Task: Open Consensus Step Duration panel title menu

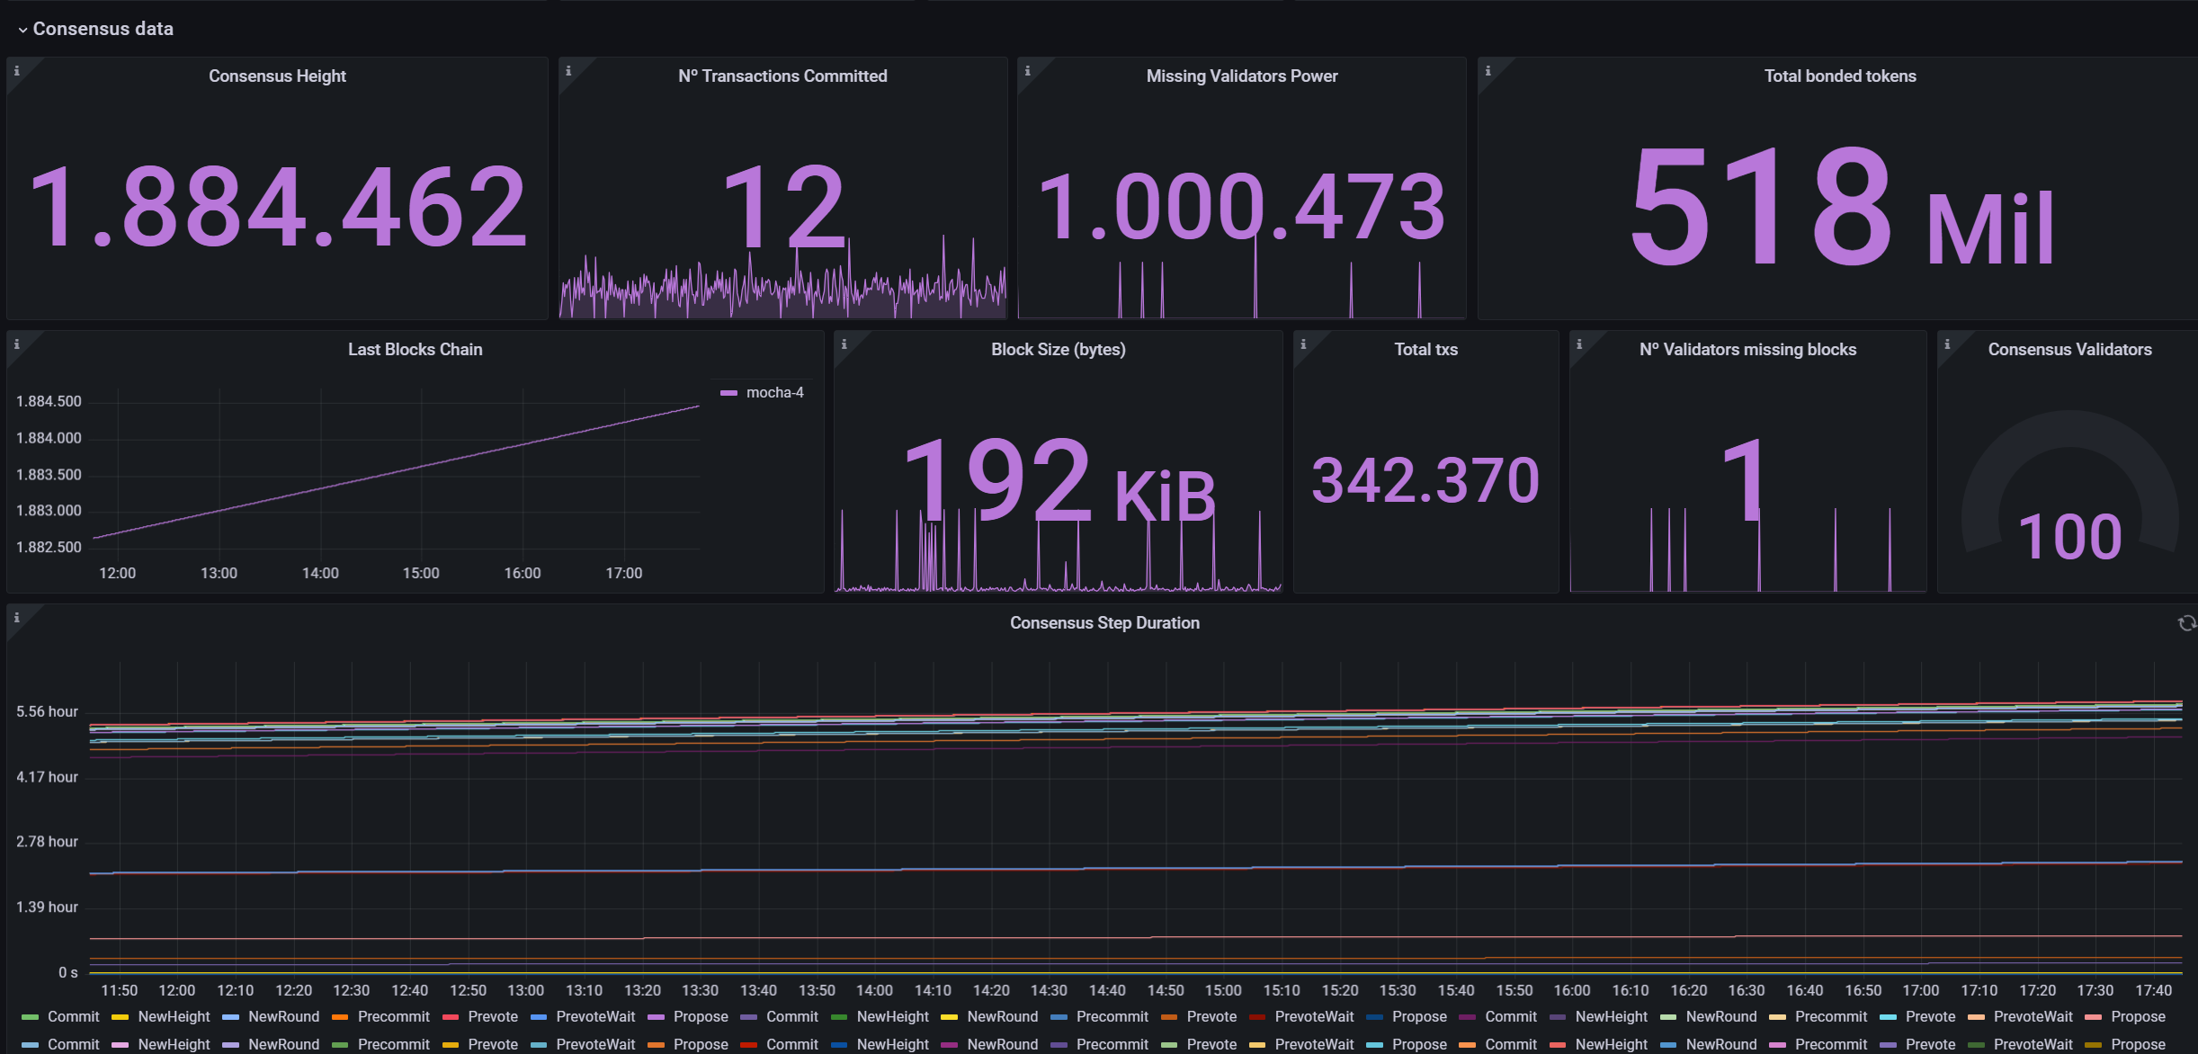Action: pyautogui.click(x=1103, y=622)
